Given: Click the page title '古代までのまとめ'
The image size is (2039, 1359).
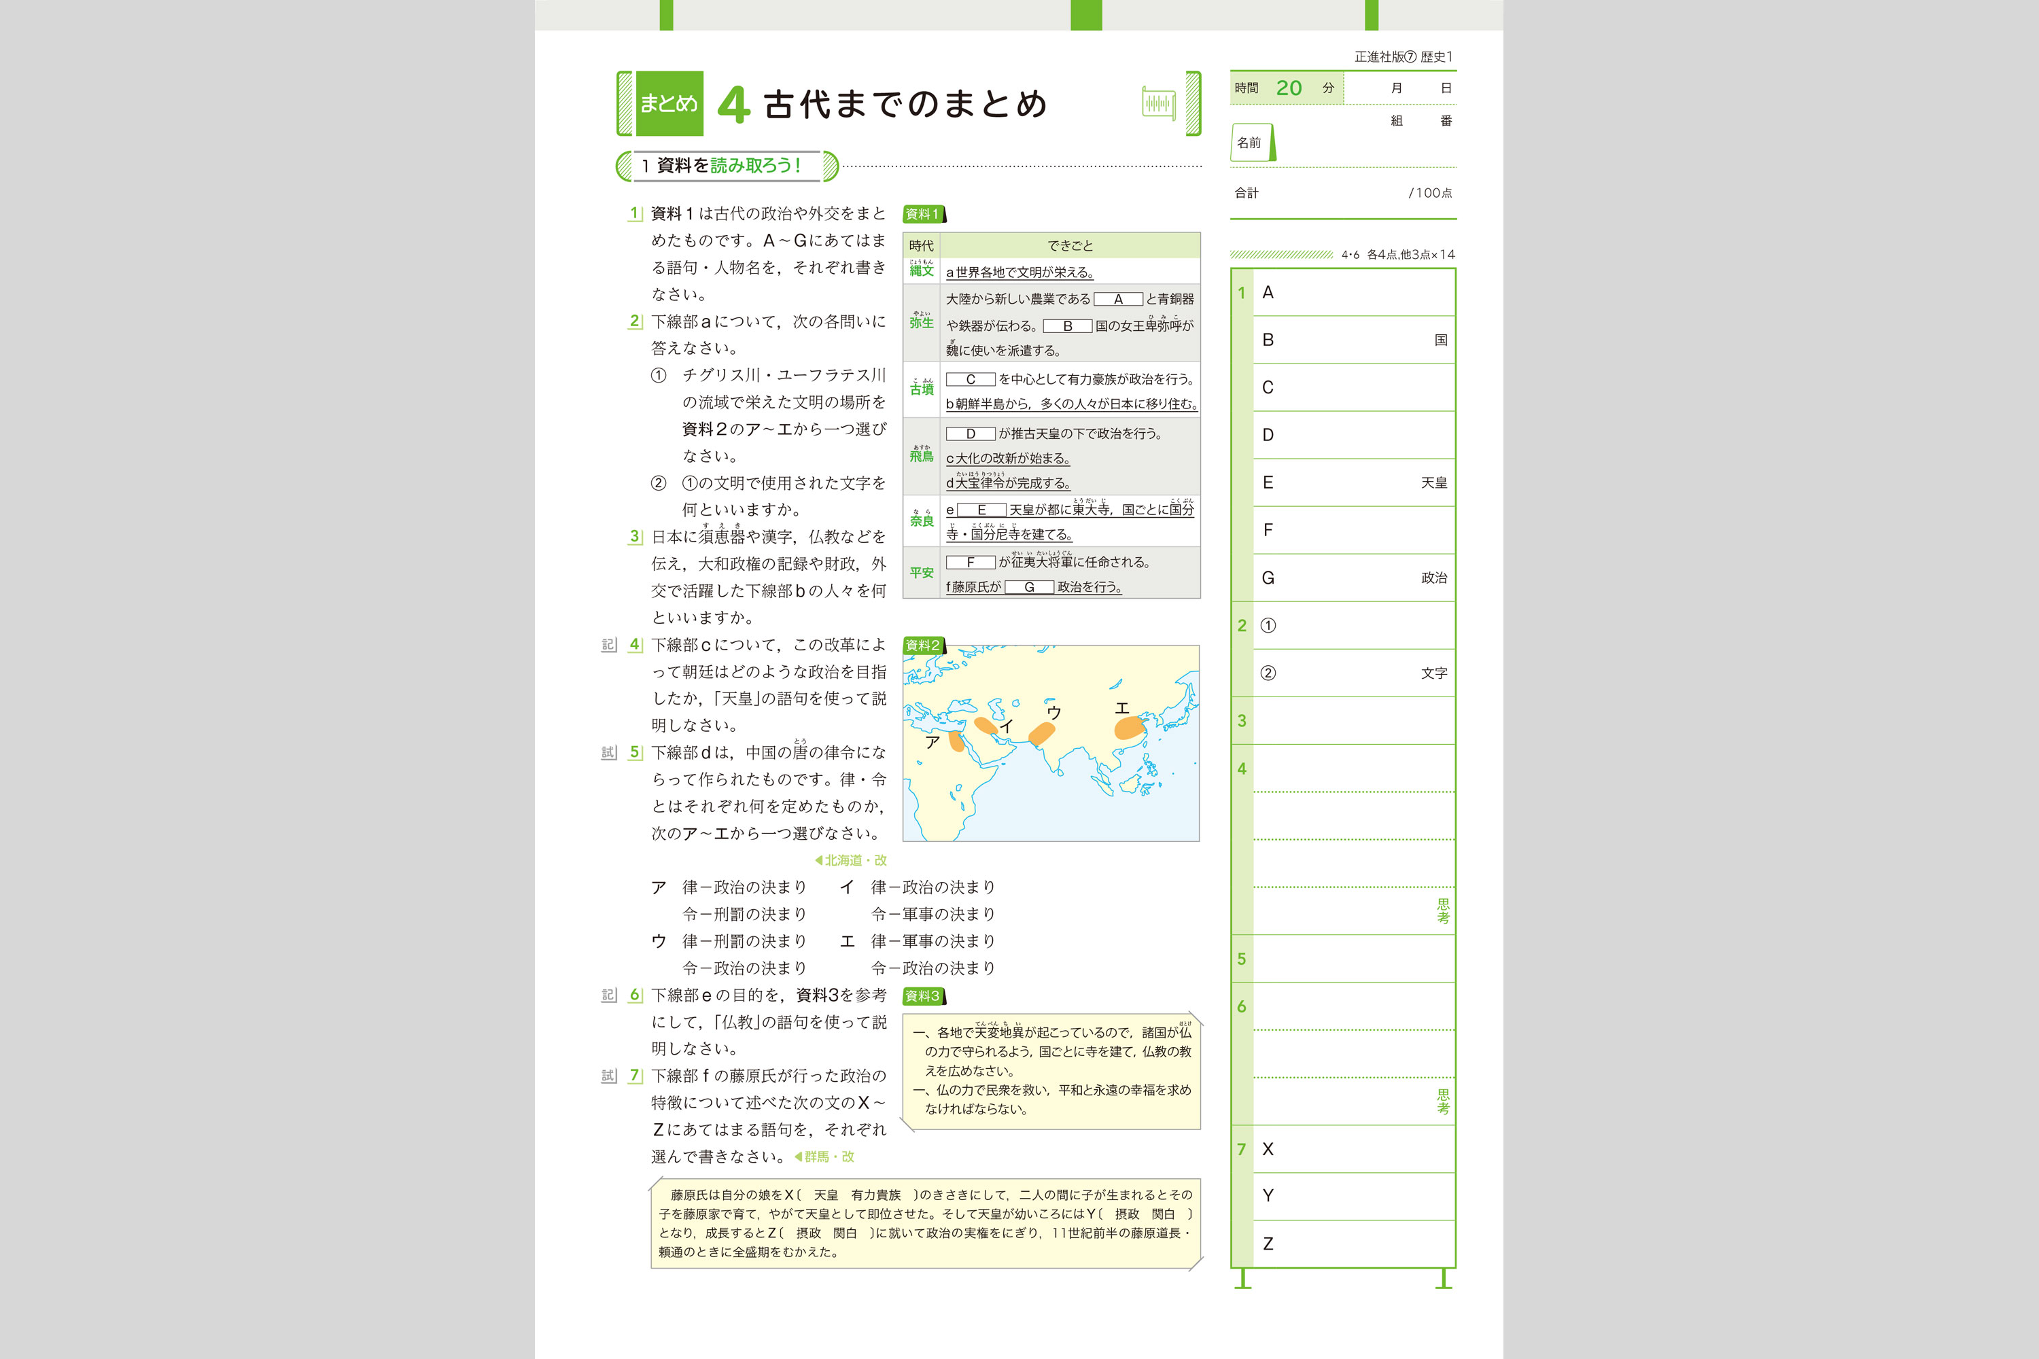Looking at the screenshot, I should point(905,104).
